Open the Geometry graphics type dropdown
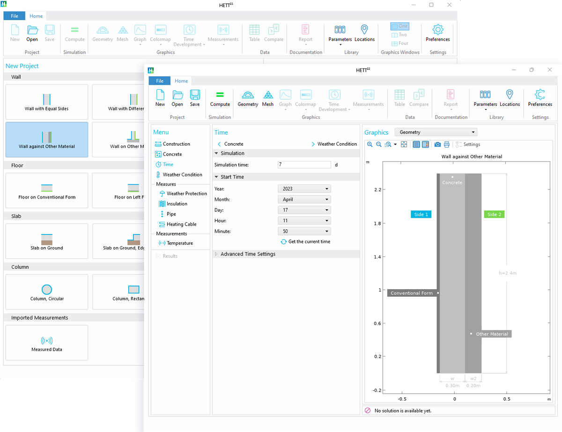The image size is (562, 432). 436,132
